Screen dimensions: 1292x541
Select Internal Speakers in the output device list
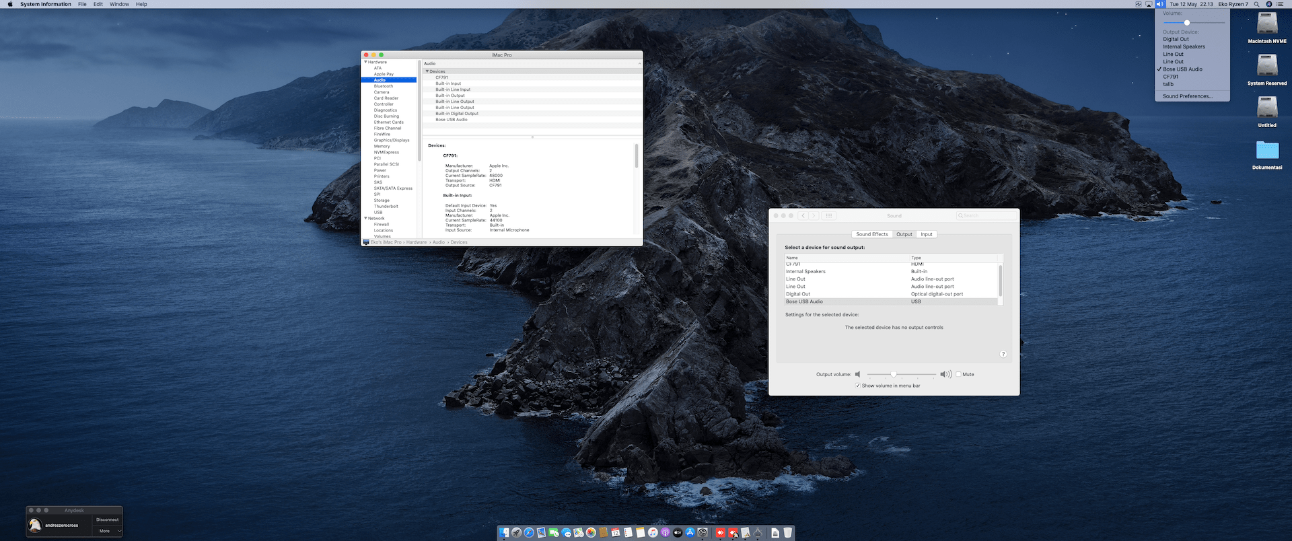[805, 272]
